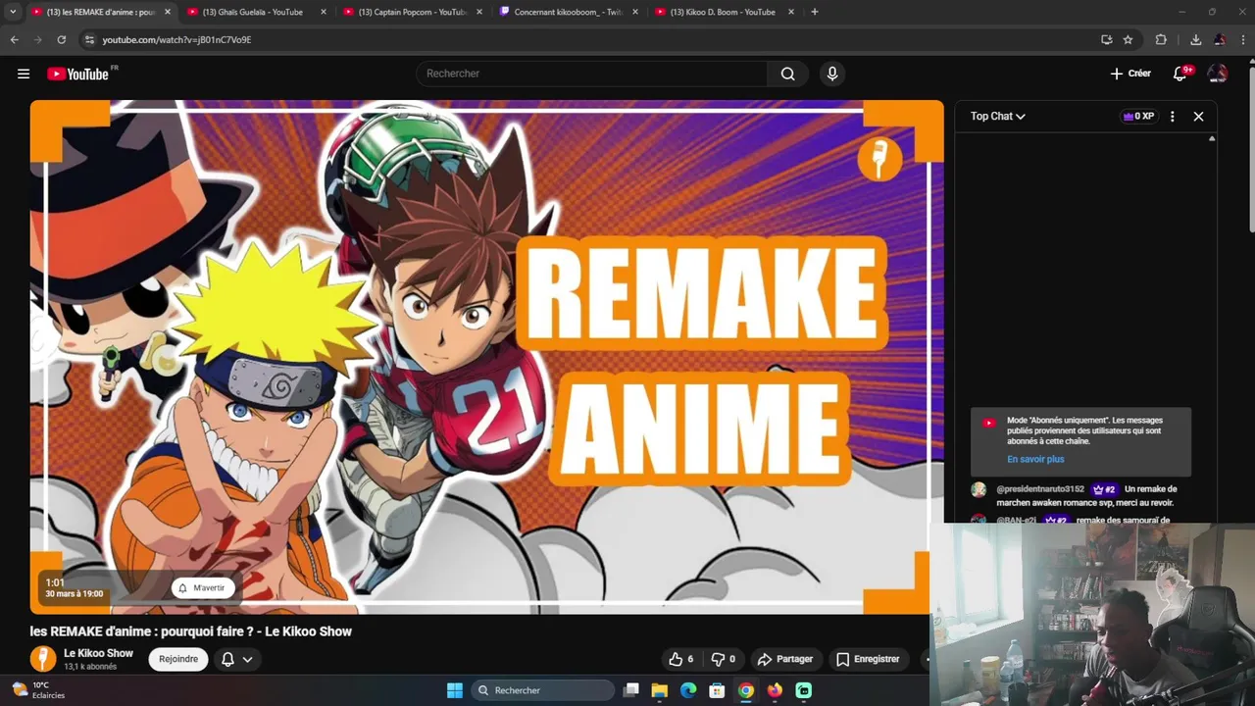Screen dimensions: 1255x706
Task: Close the Ghais Guelaia tab
Action: coord(324,12)
